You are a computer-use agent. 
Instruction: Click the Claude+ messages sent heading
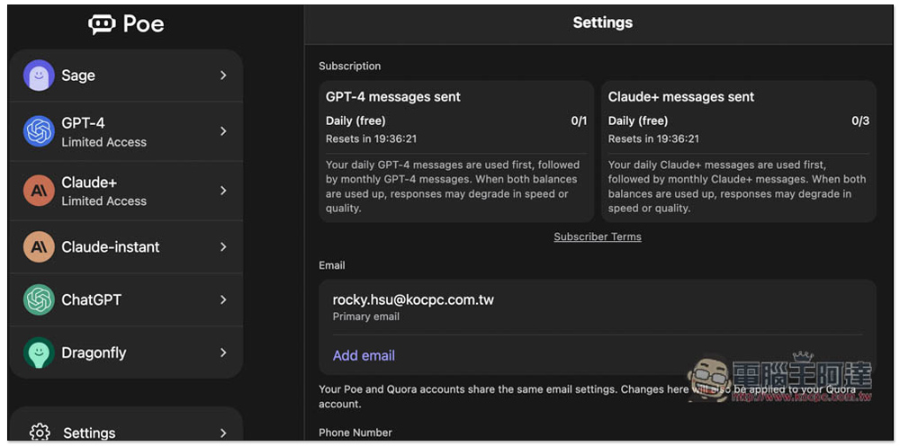click(681, 97)
